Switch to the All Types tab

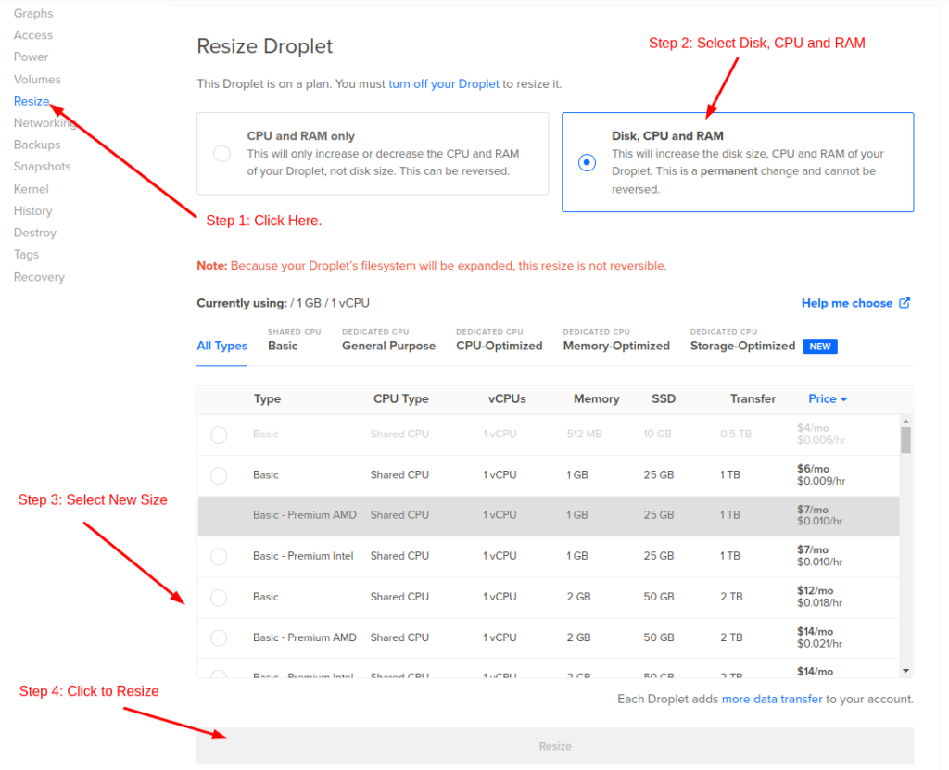[x=222, y=346]
